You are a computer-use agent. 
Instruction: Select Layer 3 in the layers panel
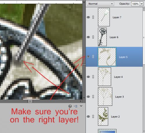click(114, 96)
